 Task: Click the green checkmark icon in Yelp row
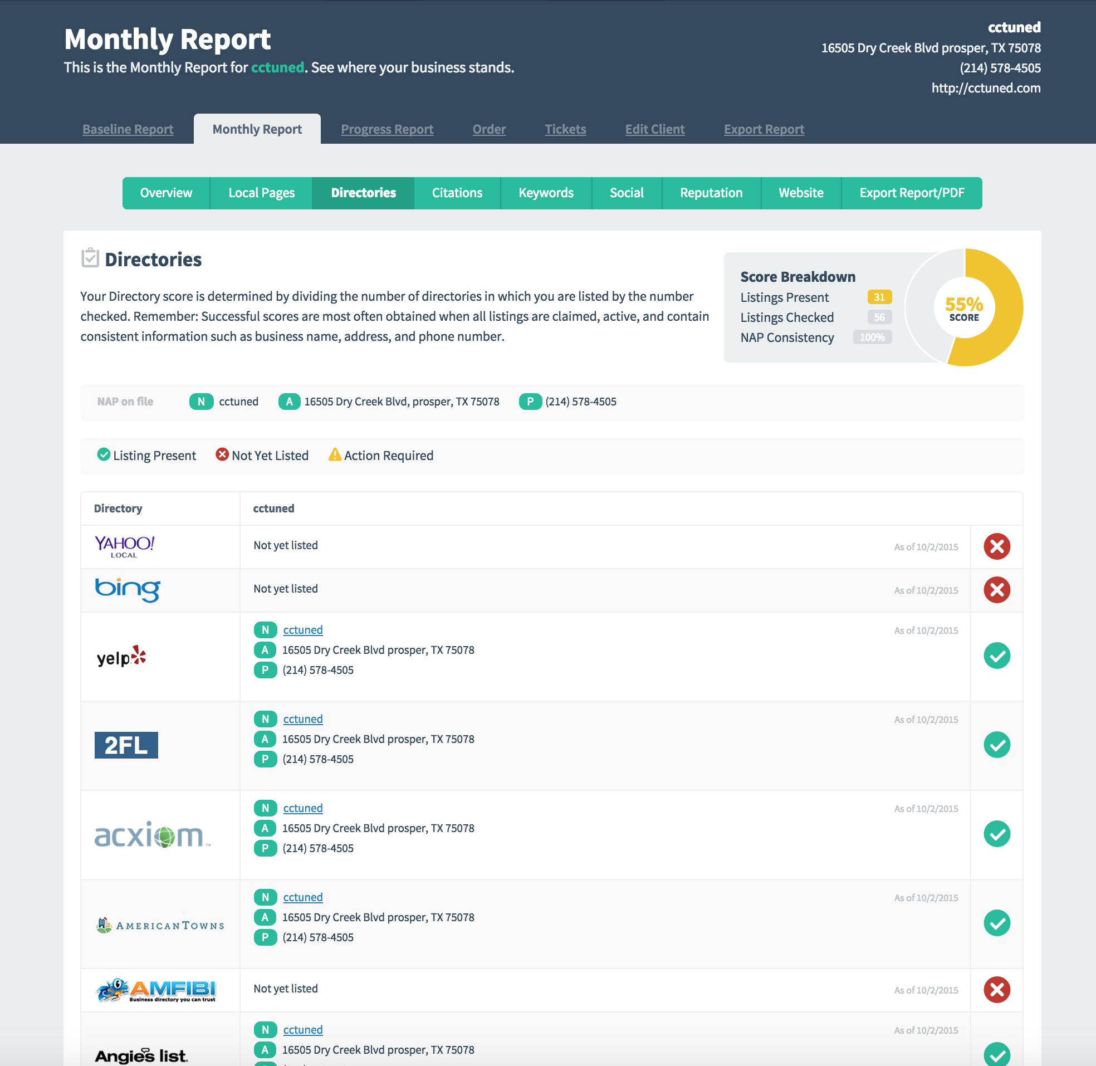(996, 656)
